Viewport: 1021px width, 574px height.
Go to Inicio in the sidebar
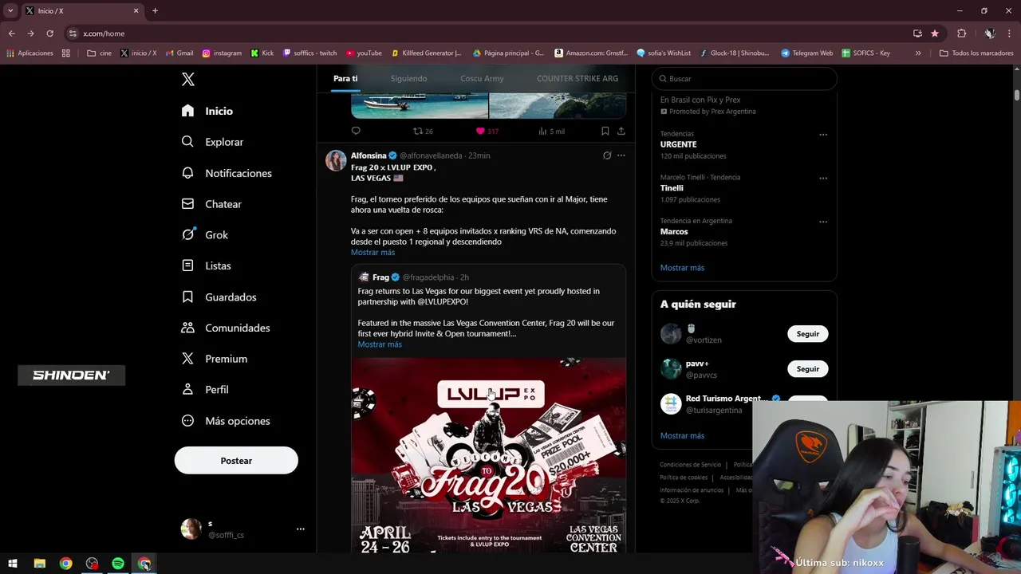pyautogui.click(x=207, y=111)
